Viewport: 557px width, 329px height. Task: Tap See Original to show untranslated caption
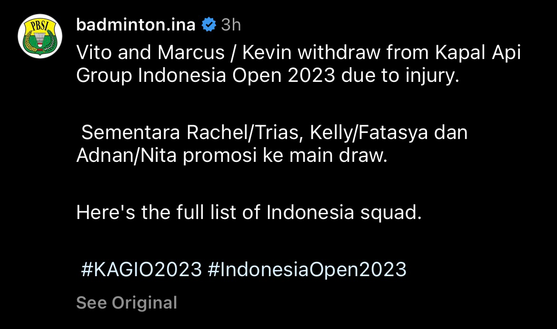(x=127, y=303)
